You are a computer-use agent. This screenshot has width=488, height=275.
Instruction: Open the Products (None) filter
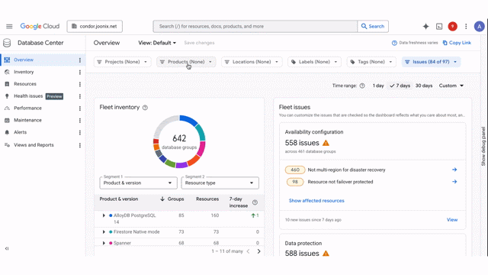186,62
